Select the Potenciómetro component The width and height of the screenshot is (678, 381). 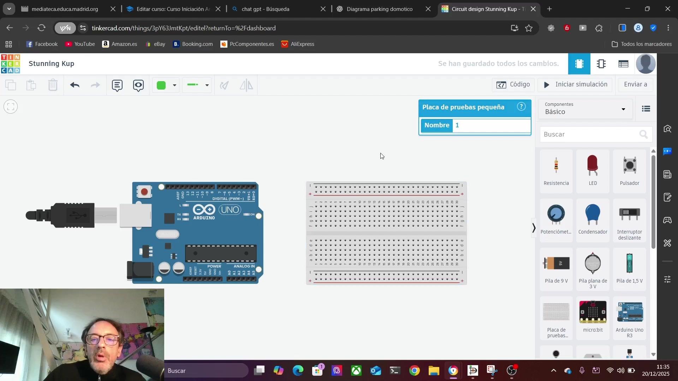pos(556,219)
